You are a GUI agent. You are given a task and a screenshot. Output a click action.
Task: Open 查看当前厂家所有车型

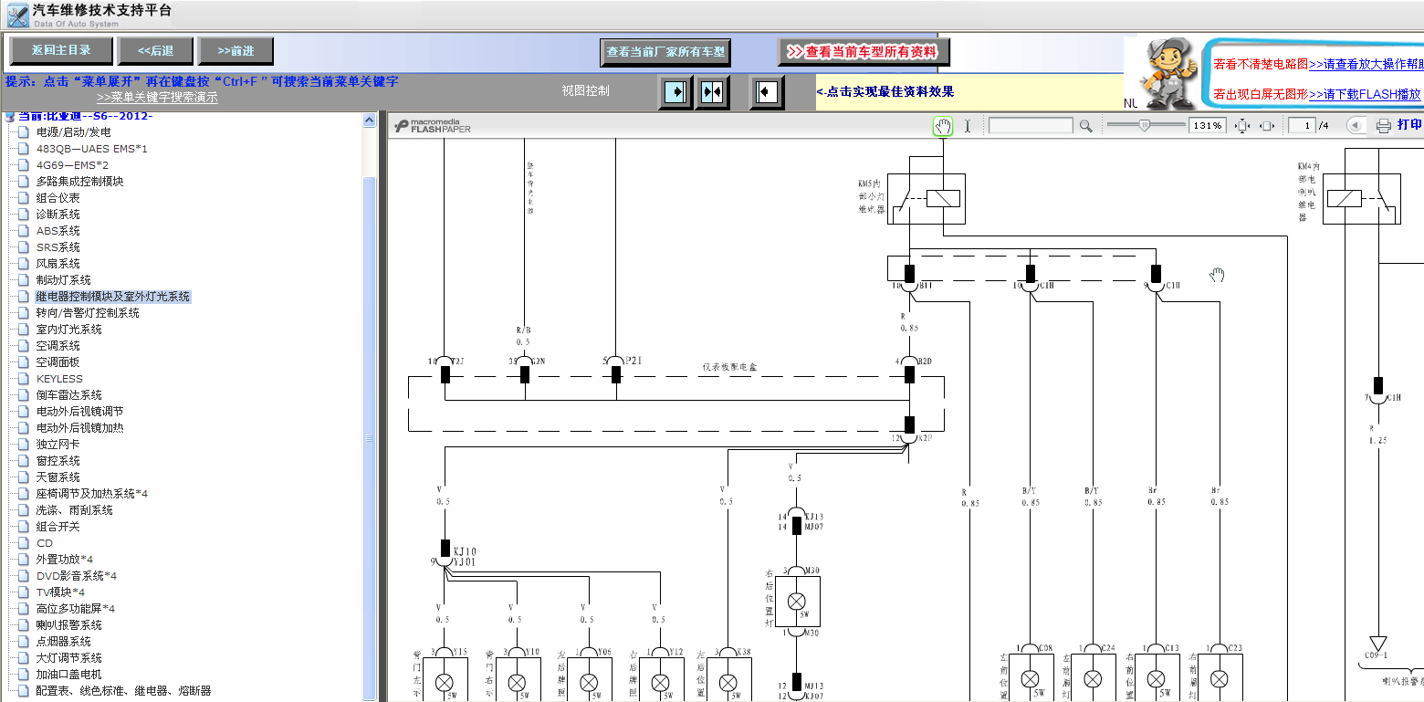click(665, 52)
